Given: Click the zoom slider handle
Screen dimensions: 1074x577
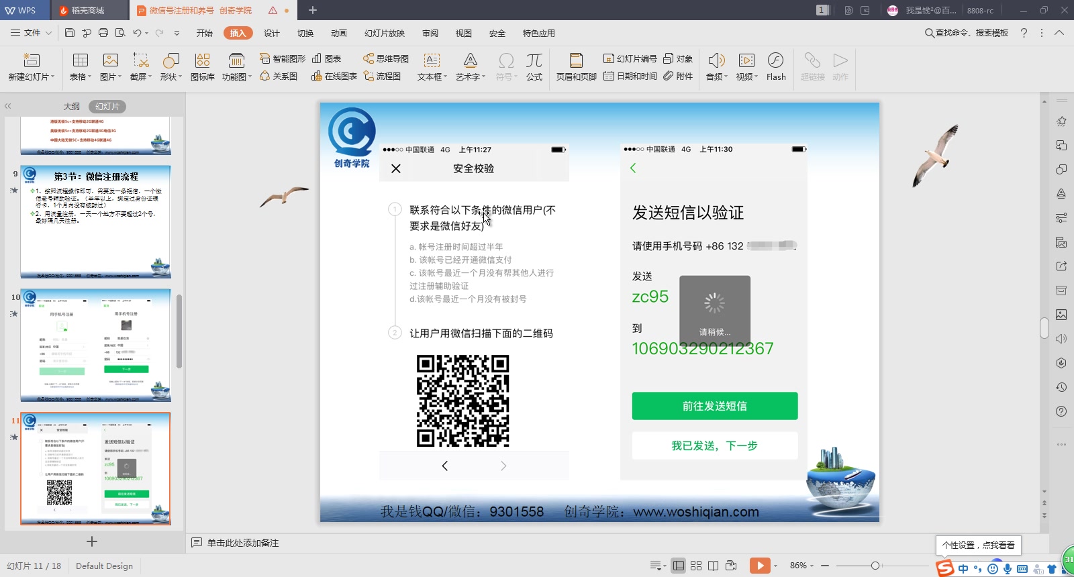Looking at the screenshot, I should pyautogui.click(x=875, y=566).
